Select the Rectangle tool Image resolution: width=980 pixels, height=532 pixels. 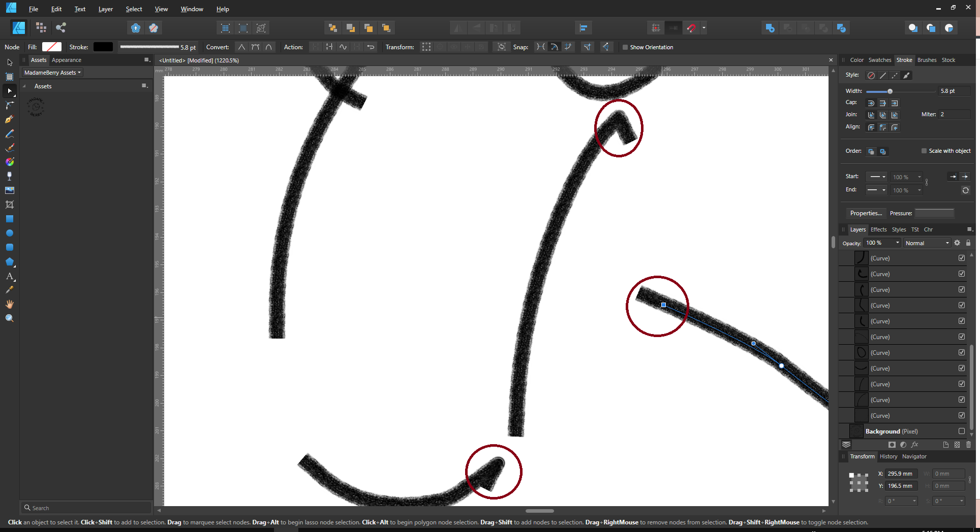[x=10, y=219]
